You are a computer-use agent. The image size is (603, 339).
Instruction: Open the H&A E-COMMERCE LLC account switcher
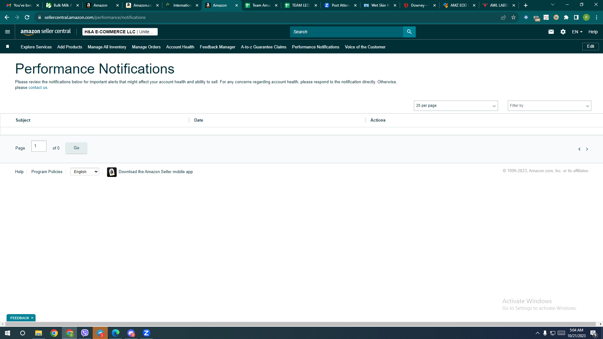click(x=120, y=32)
